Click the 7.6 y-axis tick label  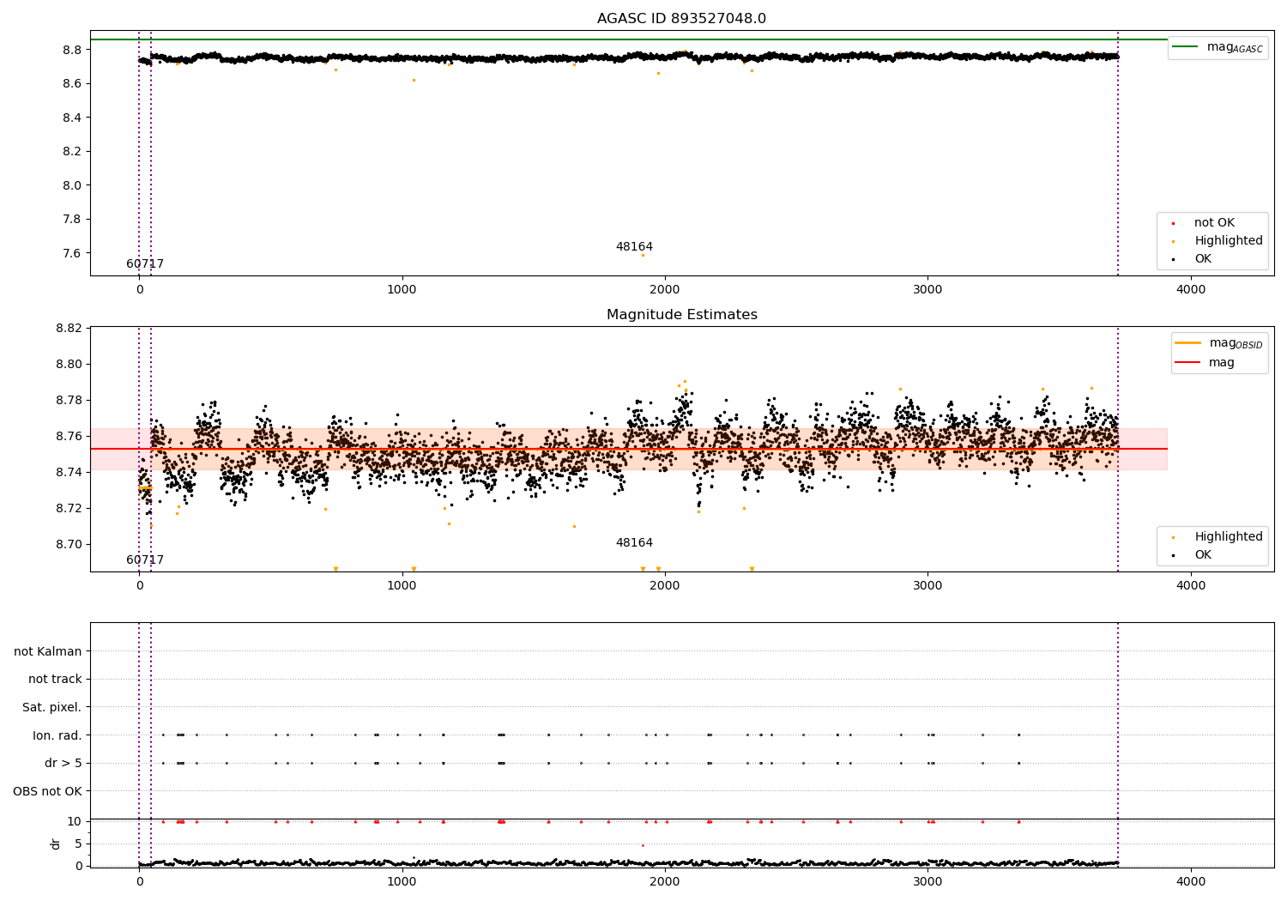point(73,253)
